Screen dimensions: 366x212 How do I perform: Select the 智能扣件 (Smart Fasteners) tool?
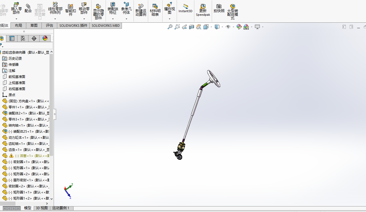[x=70, y=10]
